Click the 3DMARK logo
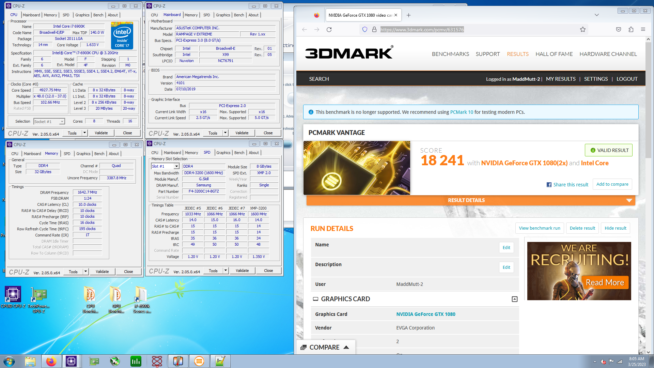Image resolution: width=654 pixels, height=368 pixels. 349,52
